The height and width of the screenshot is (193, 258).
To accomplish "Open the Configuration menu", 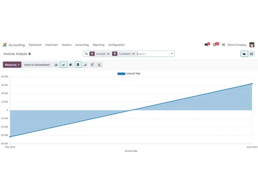I will 117,45.
